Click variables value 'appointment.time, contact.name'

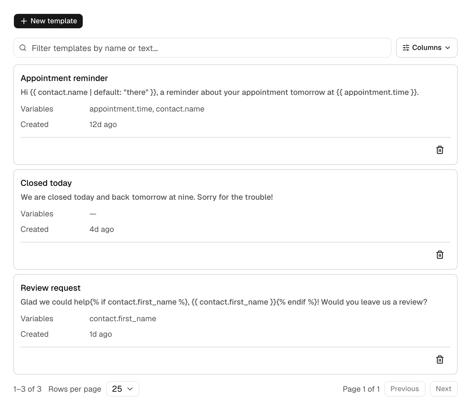[x=147, y=109]
